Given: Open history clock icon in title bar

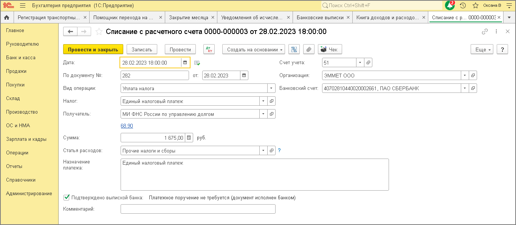Looking at the screenshot, I should [x=463, y=6].
